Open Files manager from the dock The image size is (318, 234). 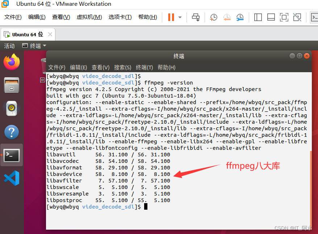point(12,85)
